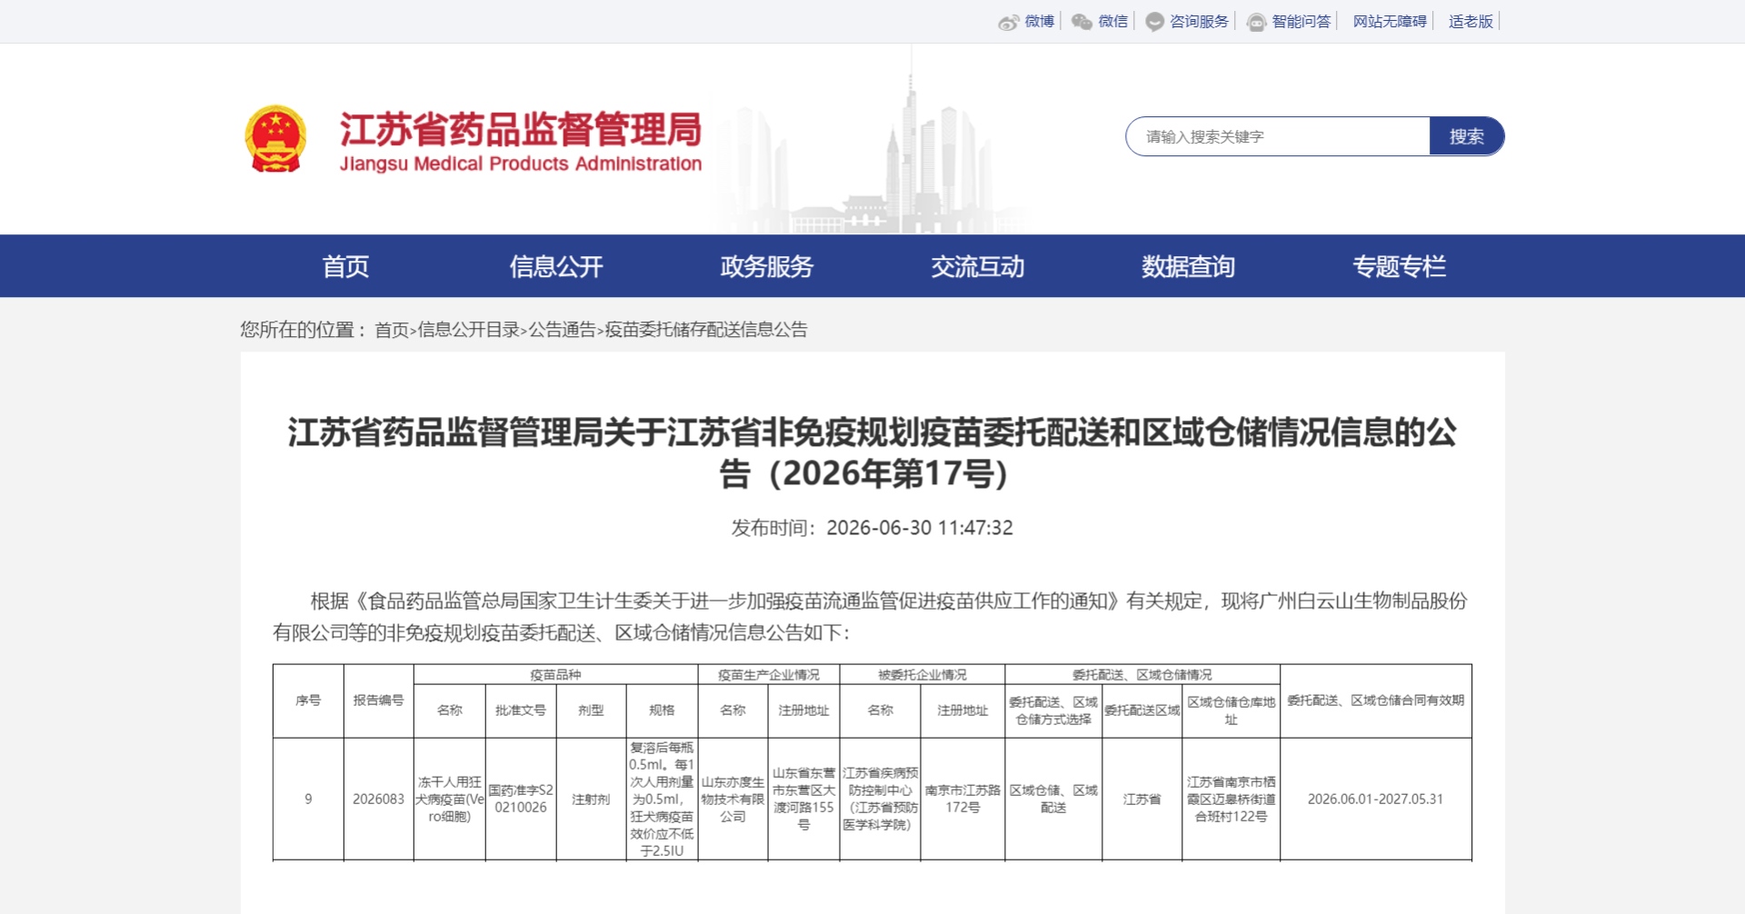Click cell 国药准字S20210026
Screen dimensions: 1745x914
click(x=521, y=800)
